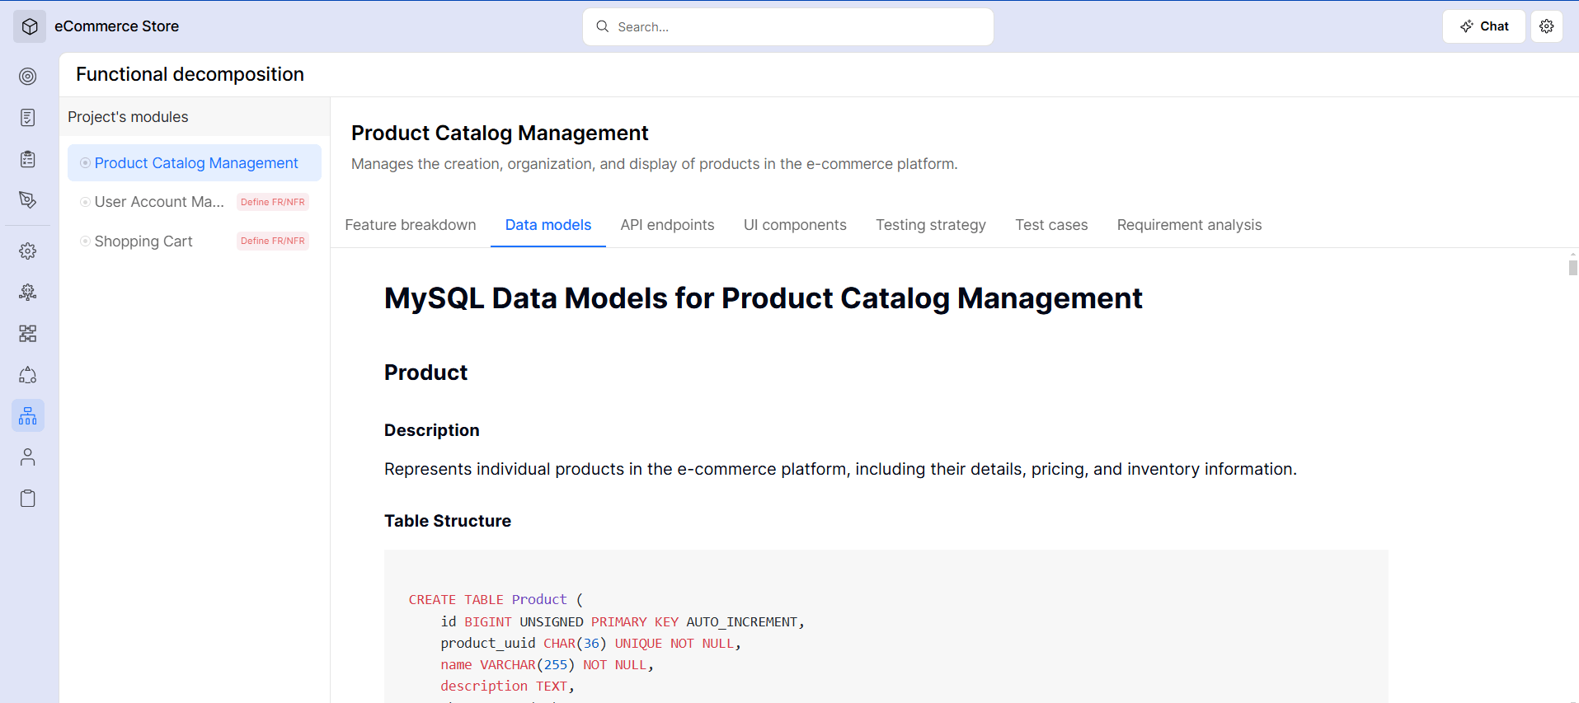The width and height of the screenshot is (1579, 703).
Task: Click the cube project logo icon
Action: point(30,26)
